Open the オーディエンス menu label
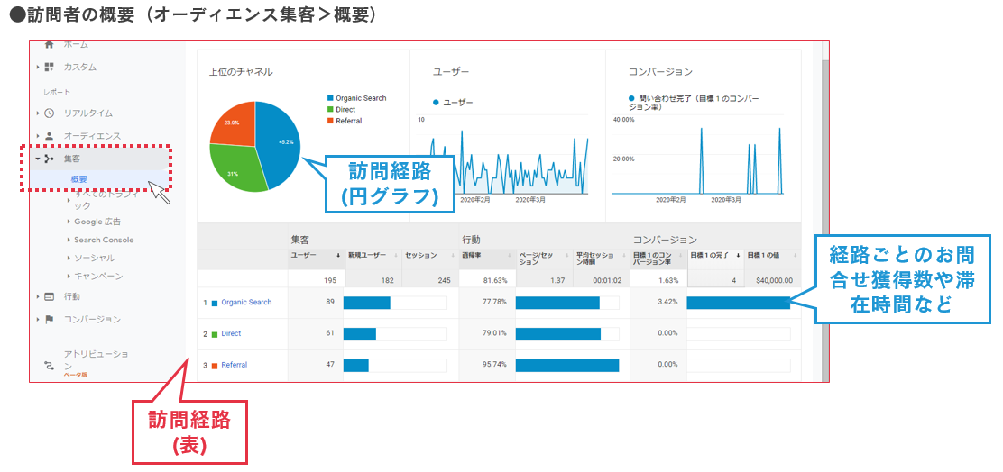 [x=92, y=135]
